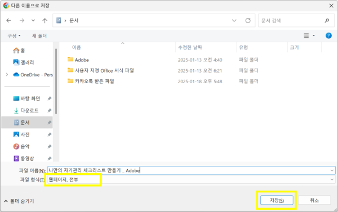Open recent locations chevron

point(33,20)
